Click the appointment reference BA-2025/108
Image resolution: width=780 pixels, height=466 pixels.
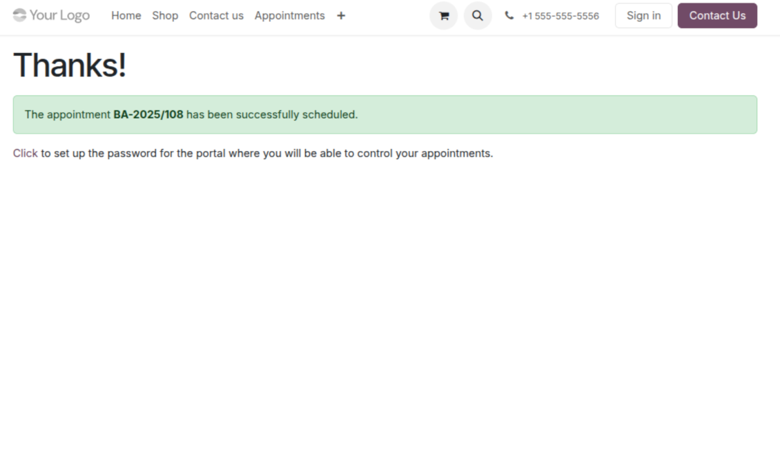pyautogui.click(x=148, y=114)
